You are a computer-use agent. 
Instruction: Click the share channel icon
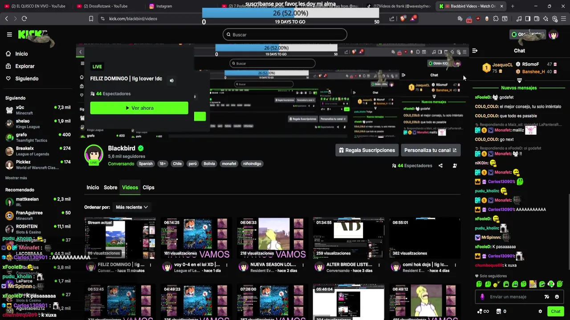click(440, 166)
